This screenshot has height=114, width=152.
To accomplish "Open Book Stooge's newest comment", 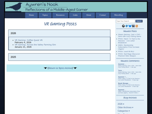I will pos(129,85).
